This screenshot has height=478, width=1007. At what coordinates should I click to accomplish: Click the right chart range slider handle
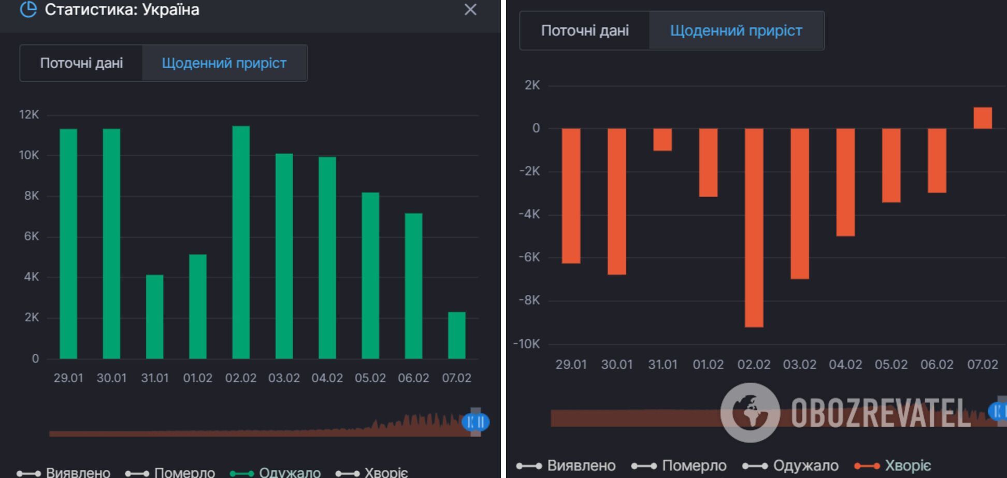coord(999,411)
